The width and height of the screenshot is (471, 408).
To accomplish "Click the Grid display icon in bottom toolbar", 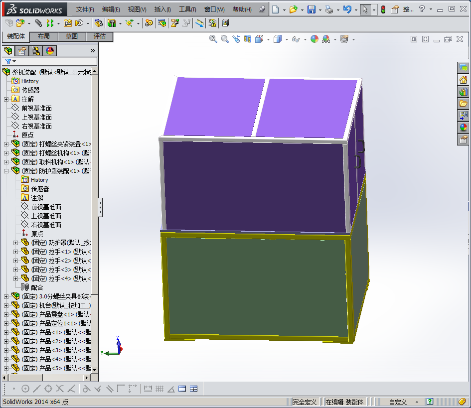I will [159, 389].
